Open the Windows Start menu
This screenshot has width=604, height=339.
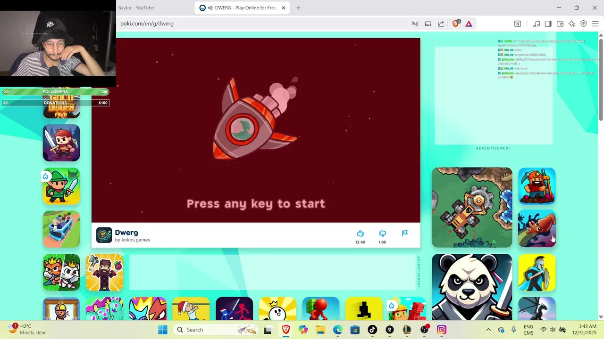coord(163,330)
